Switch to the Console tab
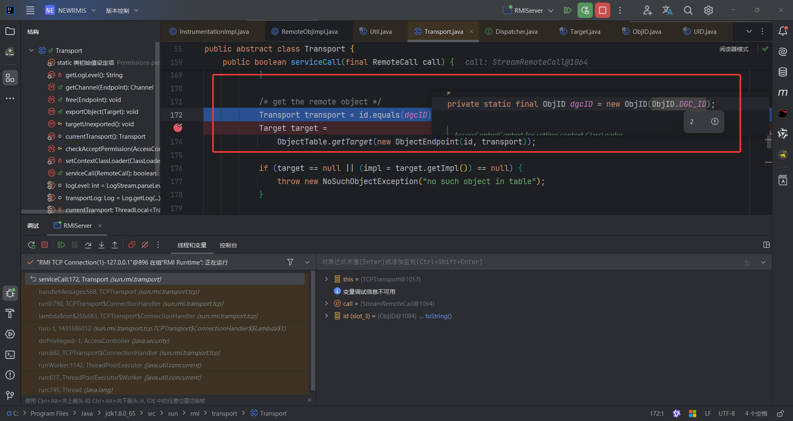Screen dimensions: 793x421 (x=228, y=245)
